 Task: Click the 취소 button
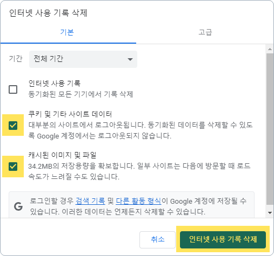click(x=157, y=240)
